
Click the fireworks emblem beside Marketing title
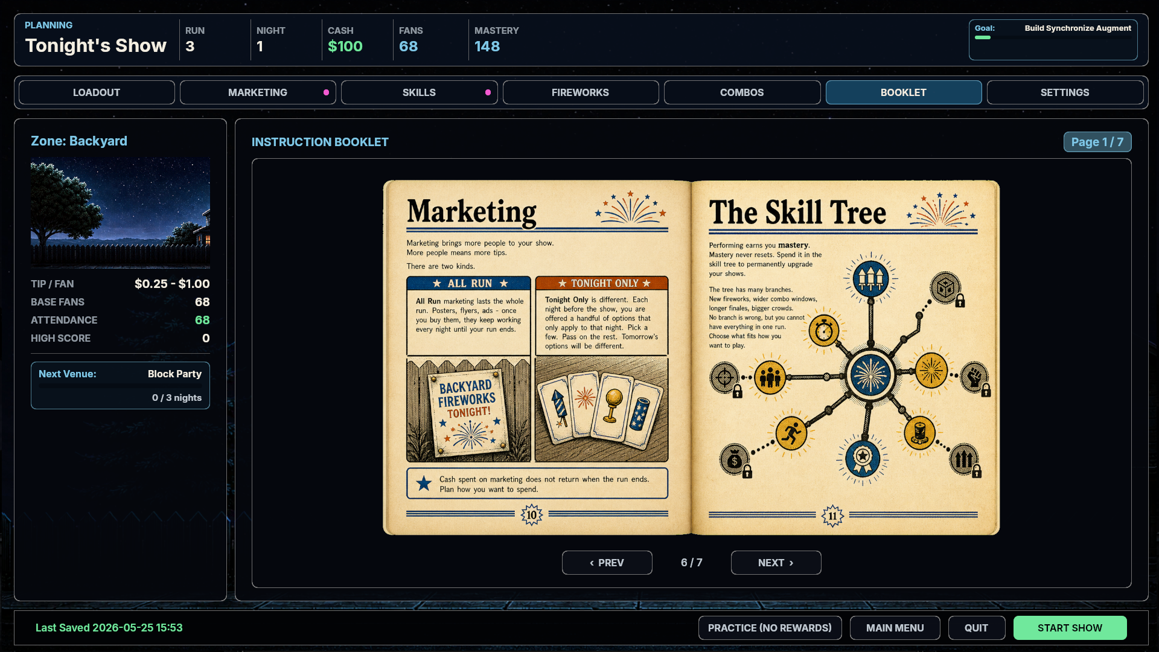pos(630,208)
